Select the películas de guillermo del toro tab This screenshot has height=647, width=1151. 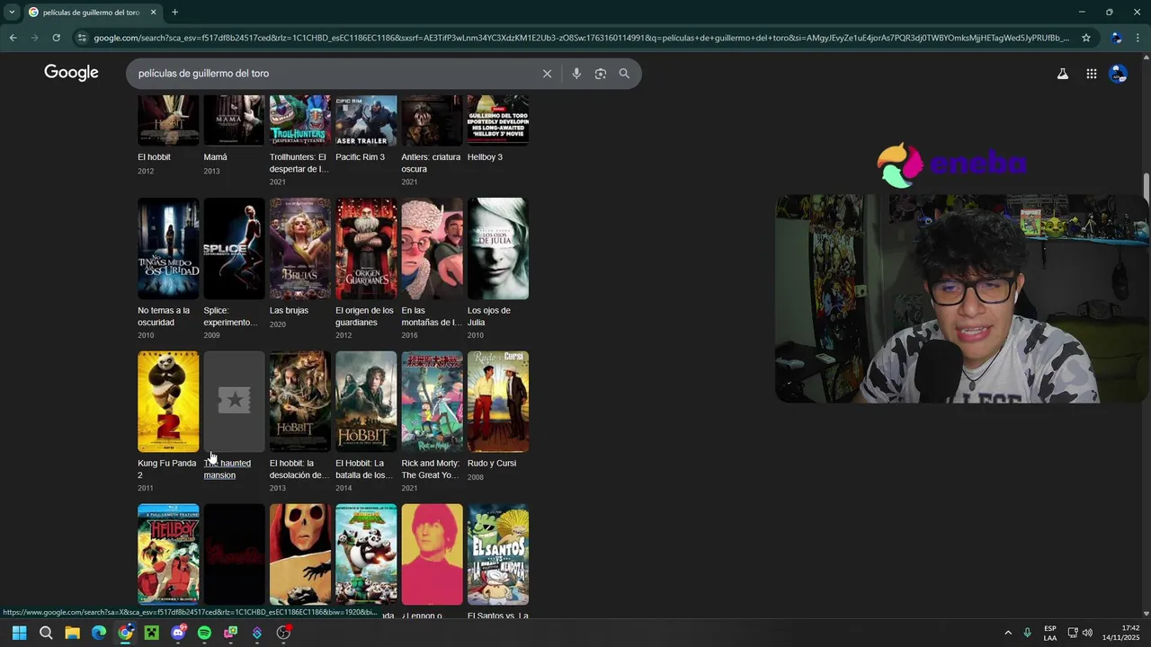(x=91, y=13)
